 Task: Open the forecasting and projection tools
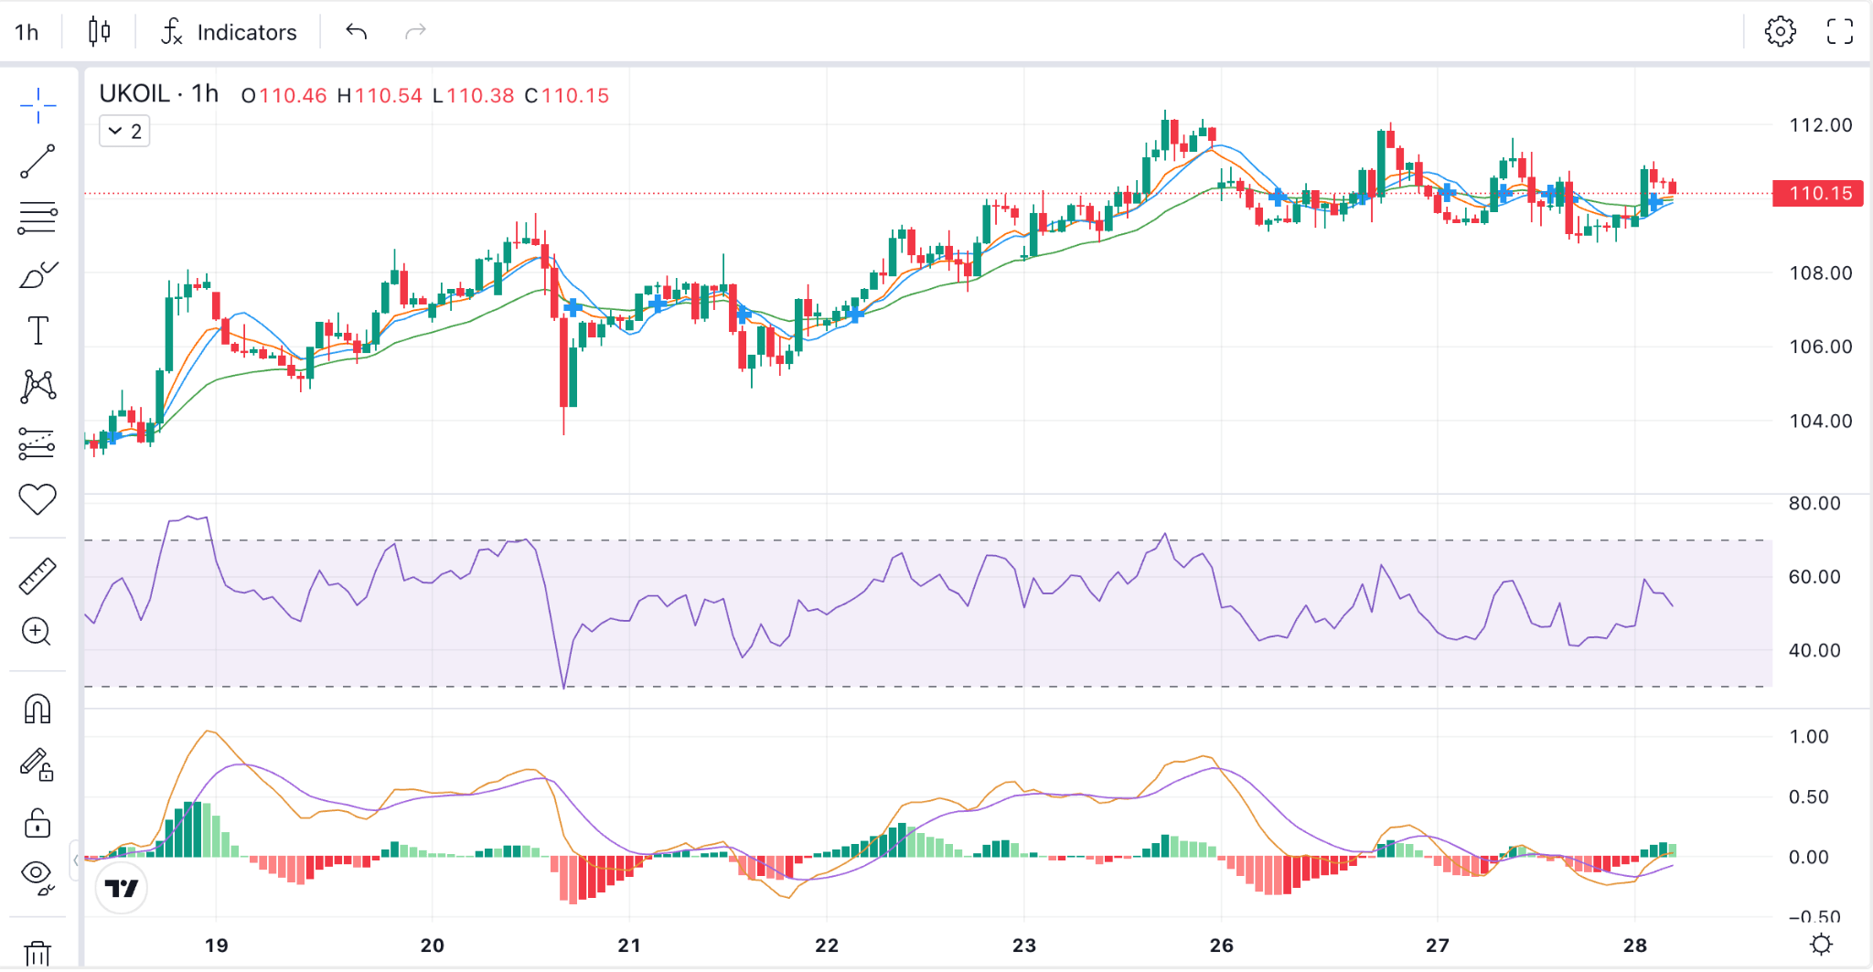click(x=37, y=443)
